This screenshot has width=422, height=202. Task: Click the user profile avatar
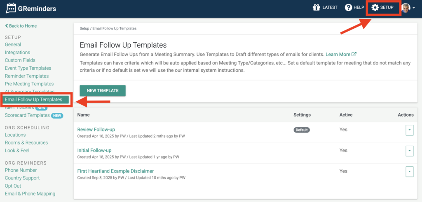[x=406, y=8]
